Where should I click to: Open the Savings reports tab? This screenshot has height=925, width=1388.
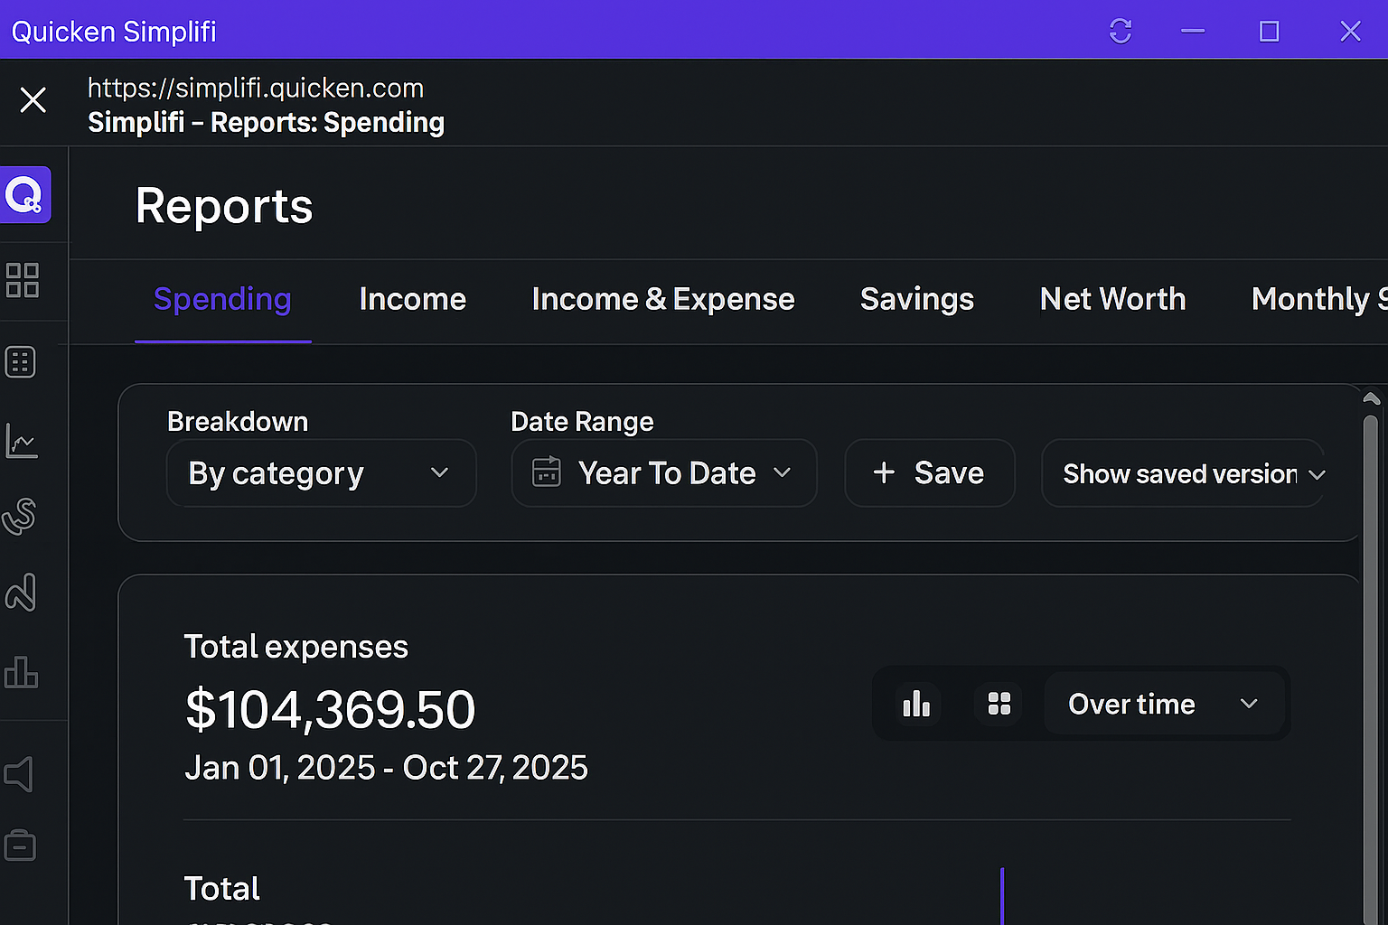pos(917,299)
